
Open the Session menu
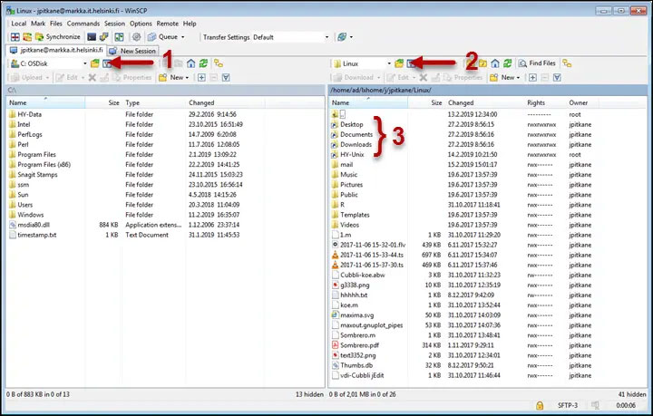pyautogui.click(x=114, y=24)
